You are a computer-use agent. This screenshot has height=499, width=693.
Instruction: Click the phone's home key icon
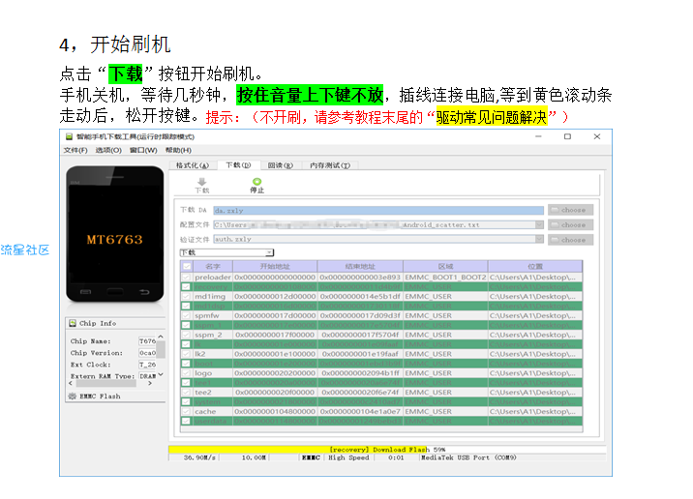point(115,292)
